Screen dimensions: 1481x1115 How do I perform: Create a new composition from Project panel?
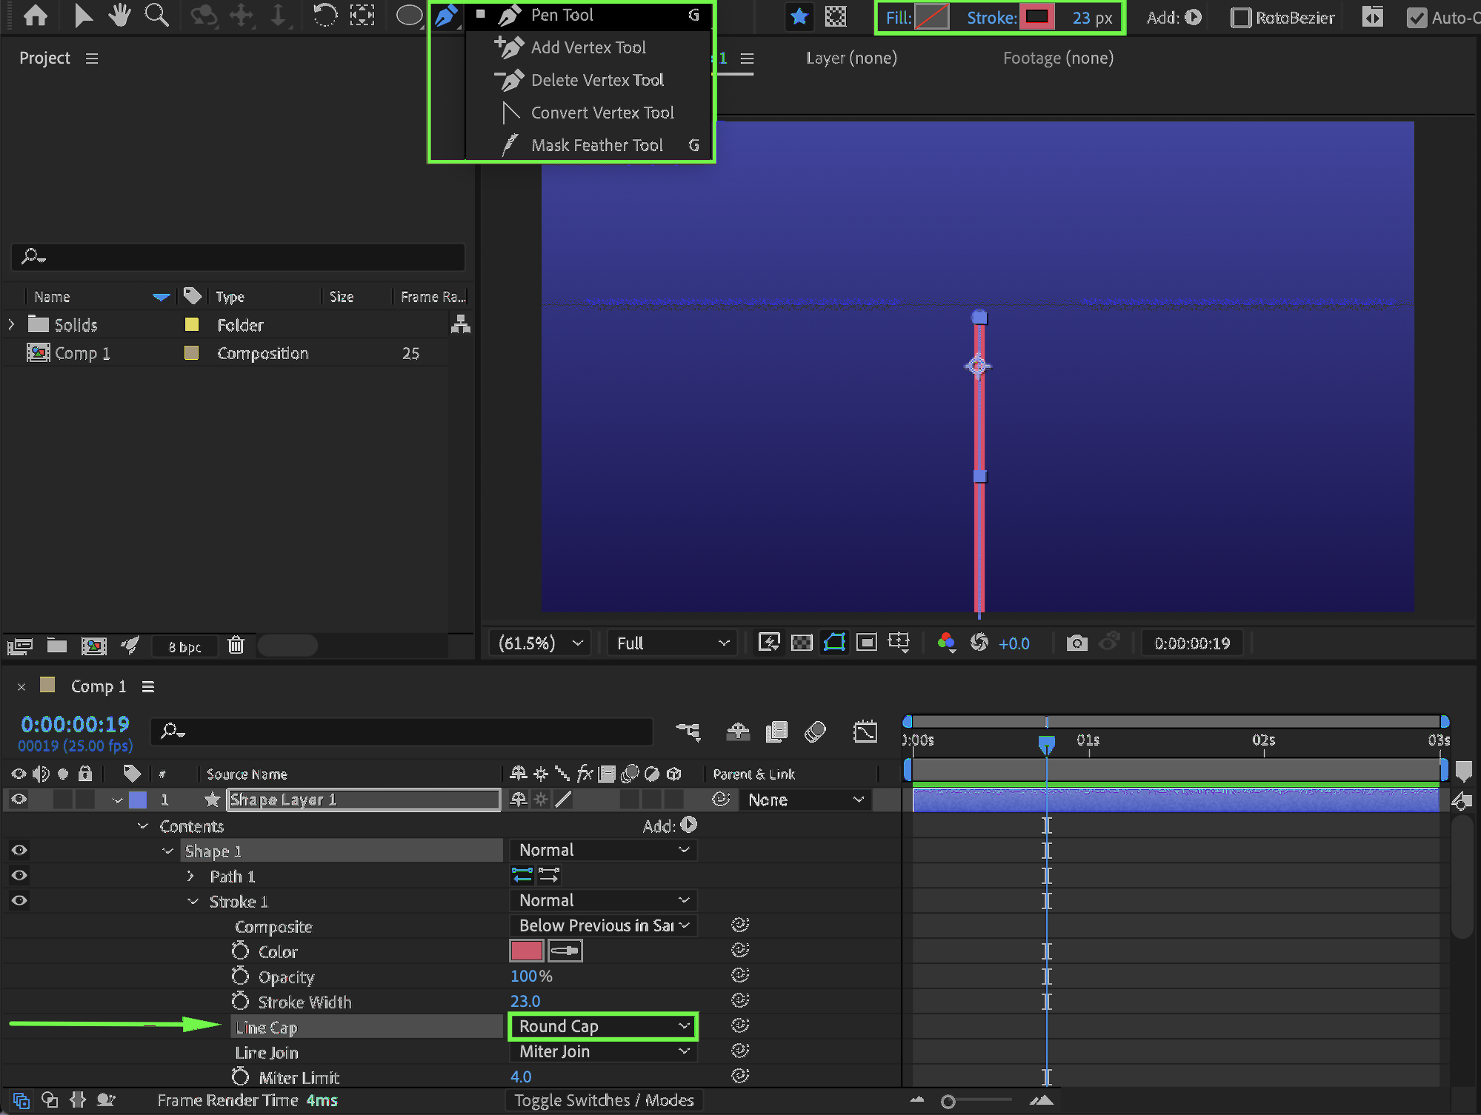click(x=93, y=646)
